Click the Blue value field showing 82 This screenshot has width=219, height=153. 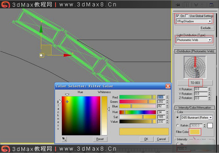(161, 106)
